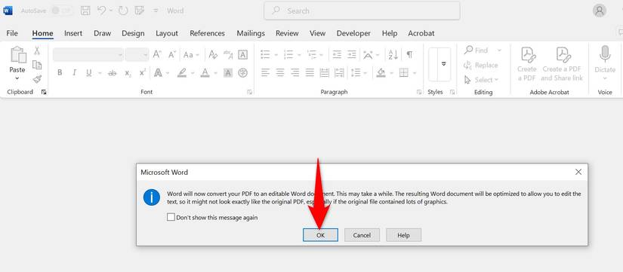Click the Format Painter brush icon
Viewport: 623px width, 272px height.
(37, 79)
